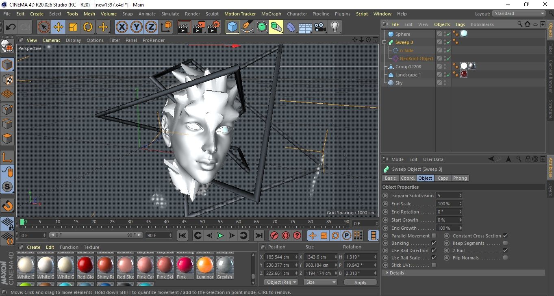Select the Luminar orange material swatch
This screenshot has width=554, height=296.
[205, 268]
